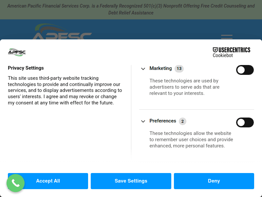Tap the green phone call icon

[x=15, y=183]
